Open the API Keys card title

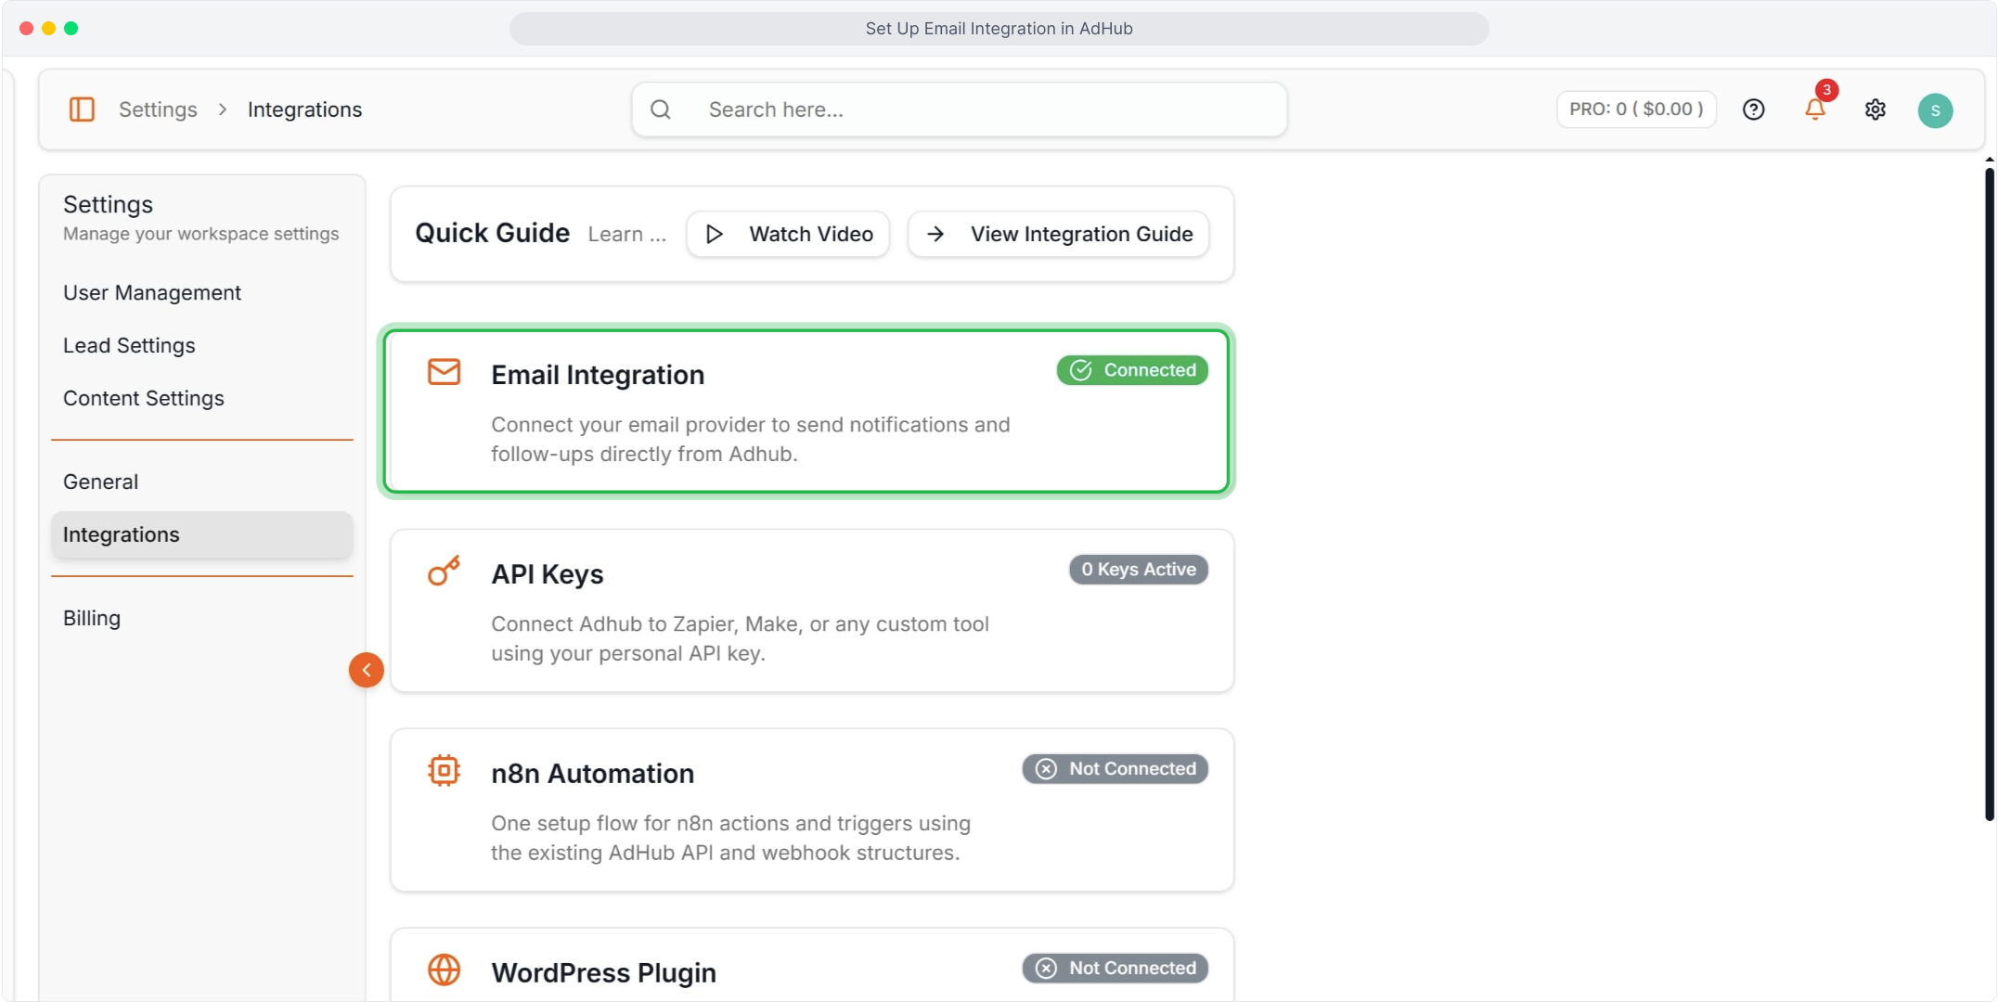pos(548,574)
